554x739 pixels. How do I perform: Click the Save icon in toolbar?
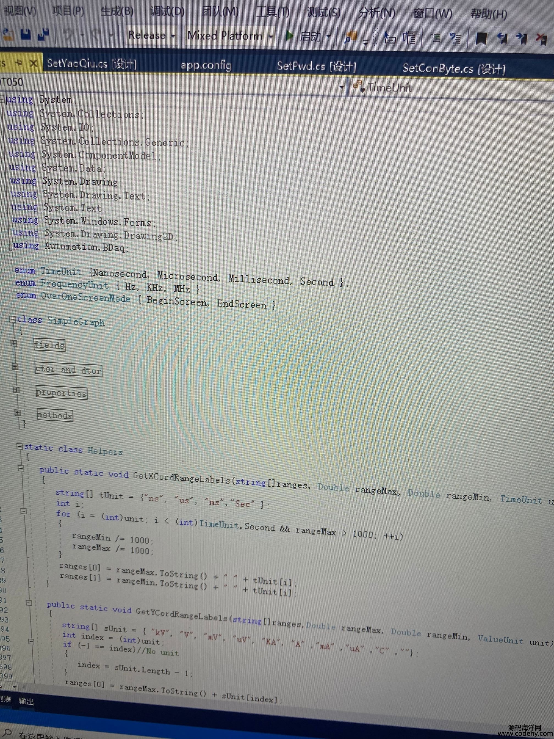pos(26,34)
